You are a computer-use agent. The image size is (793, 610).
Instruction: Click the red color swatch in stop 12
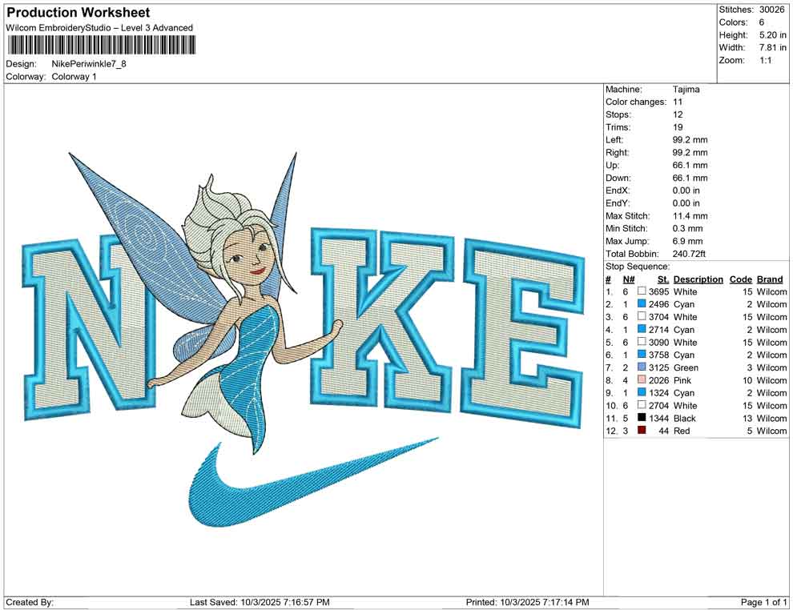642,431
